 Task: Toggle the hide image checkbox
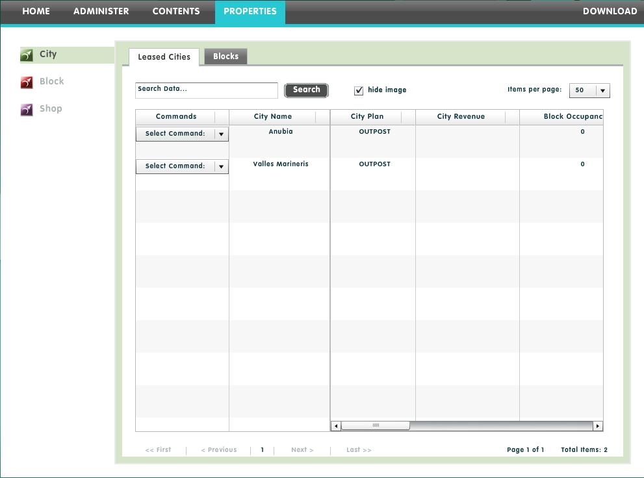pyautogui.click(x=359, y=91)
